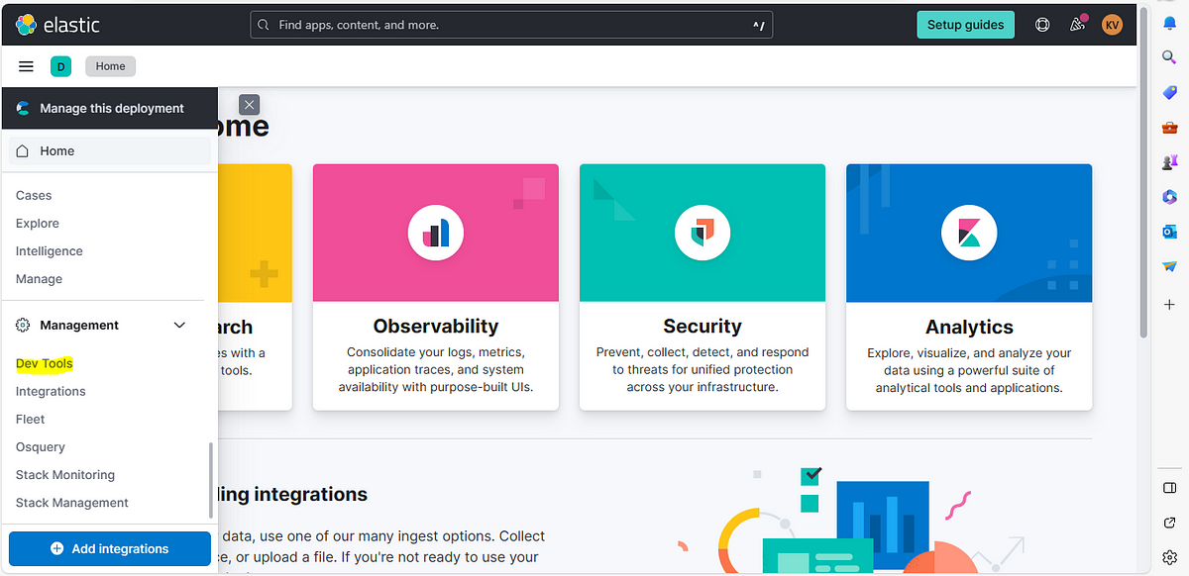Open the hamburger navigation menu
Screen dimensions: 1189x576
click(27, 66)
